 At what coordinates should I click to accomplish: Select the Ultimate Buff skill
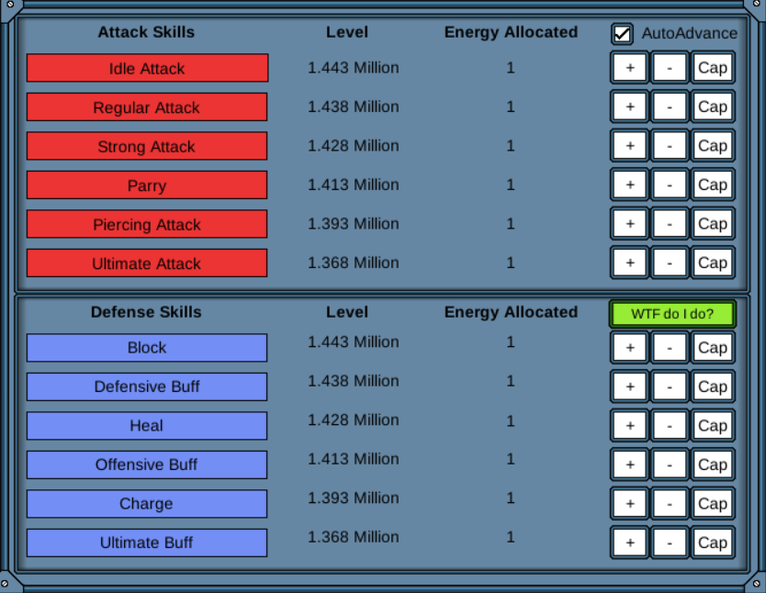(x=147, y=543)
